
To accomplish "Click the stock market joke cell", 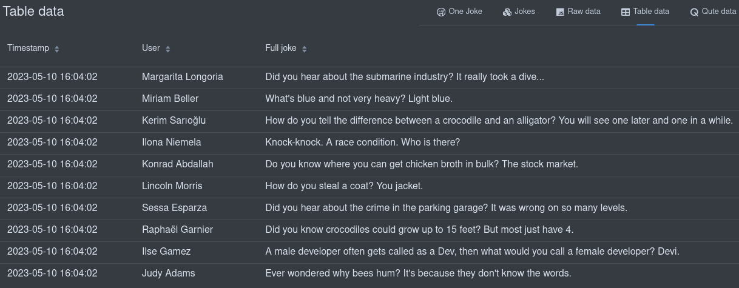I will 422,164.
